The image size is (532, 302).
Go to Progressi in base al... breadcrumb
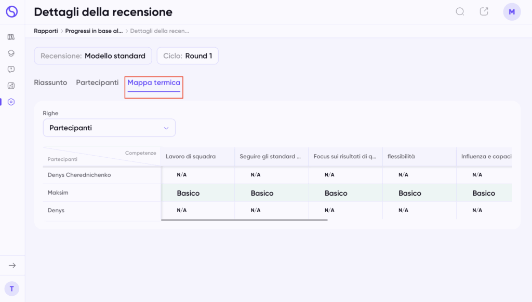pyautogui.click(x=94, y=31)
